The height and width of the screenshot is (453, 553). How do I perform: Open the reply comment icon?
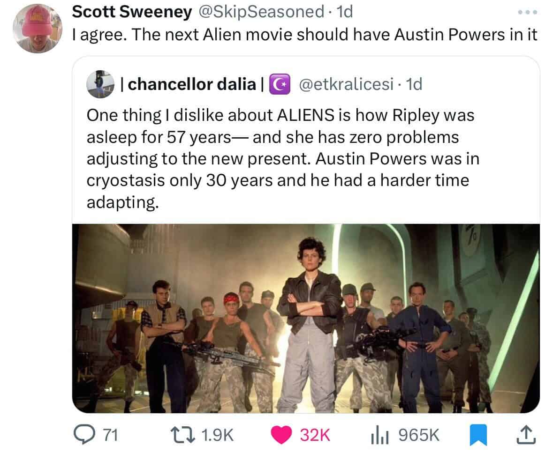(x=82, y=435)
